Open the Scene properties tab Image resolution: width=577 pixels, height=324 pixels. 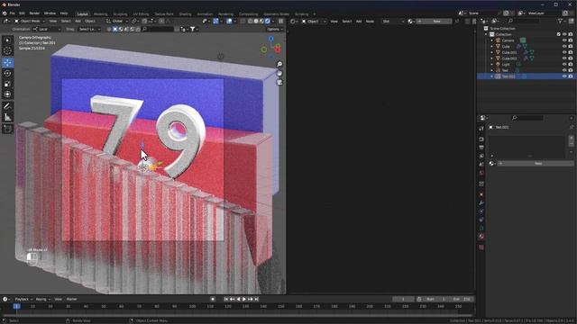481,164
